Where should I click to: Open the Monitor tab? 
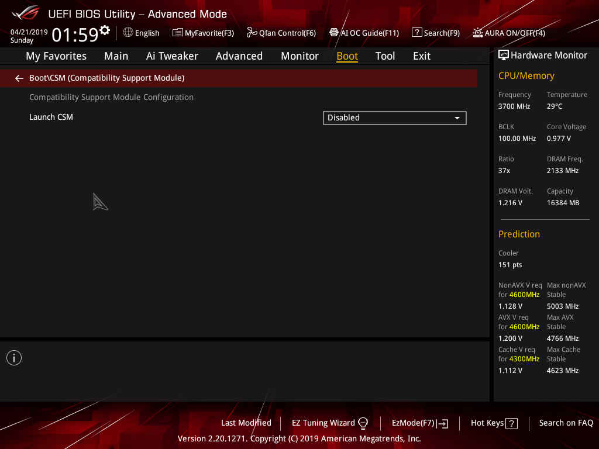tap(299, 56)
